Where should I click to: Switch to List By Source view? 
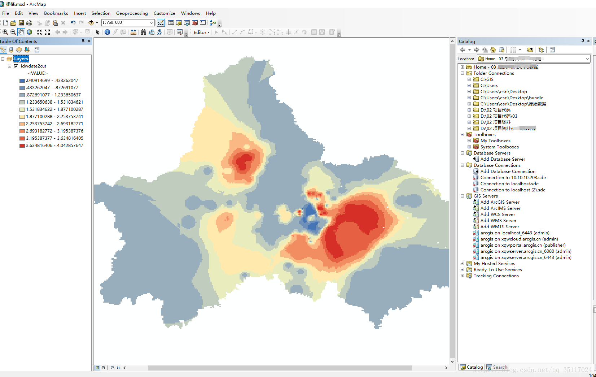click(11, 50)
